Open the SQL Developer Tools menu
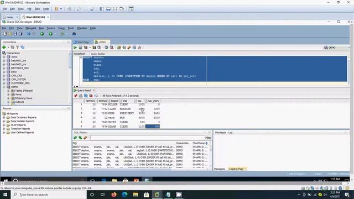 click(x=71, y=28)
